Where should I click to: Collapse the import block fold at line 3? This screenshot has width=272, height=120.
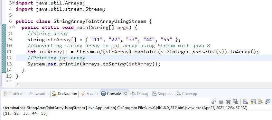14,3
